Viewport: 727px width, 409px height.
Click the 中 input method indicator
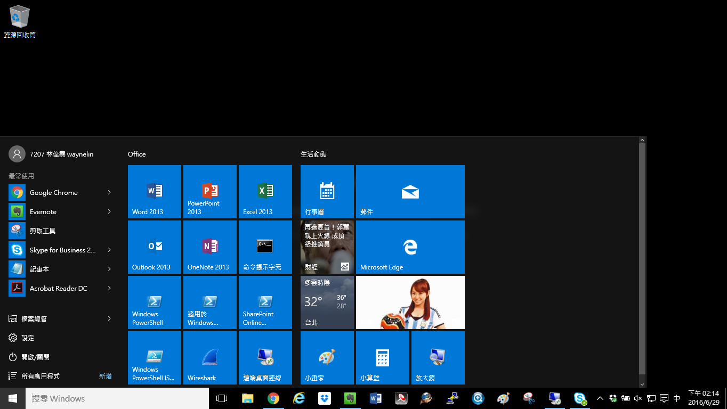click(x=677, y=398)
